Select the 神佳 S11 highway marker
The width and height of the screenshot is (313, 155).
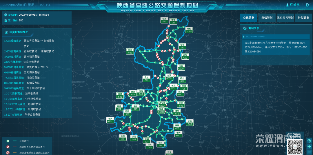173,21
